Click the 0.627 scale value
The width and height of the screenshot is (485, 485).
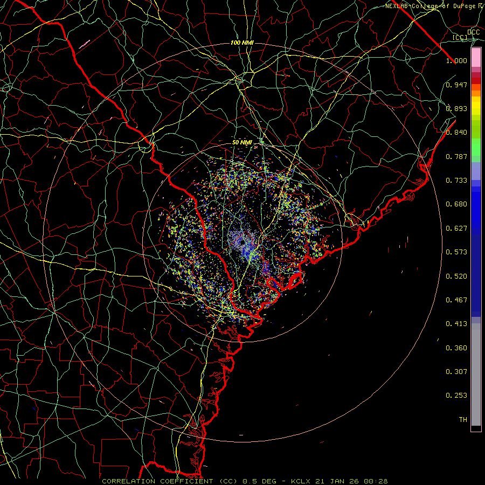tap(456, 228)
